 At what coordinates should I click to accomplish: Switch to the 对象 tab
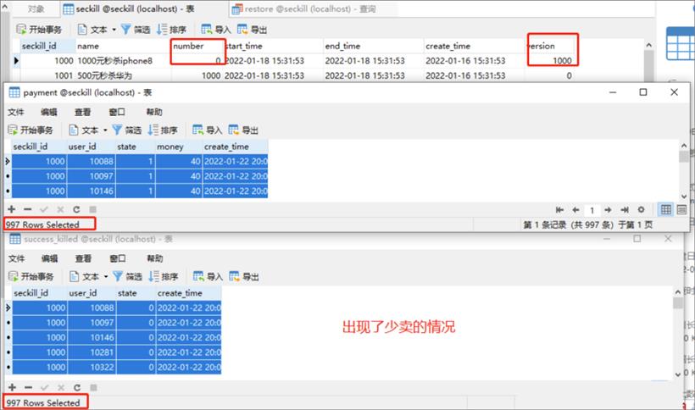36,8
